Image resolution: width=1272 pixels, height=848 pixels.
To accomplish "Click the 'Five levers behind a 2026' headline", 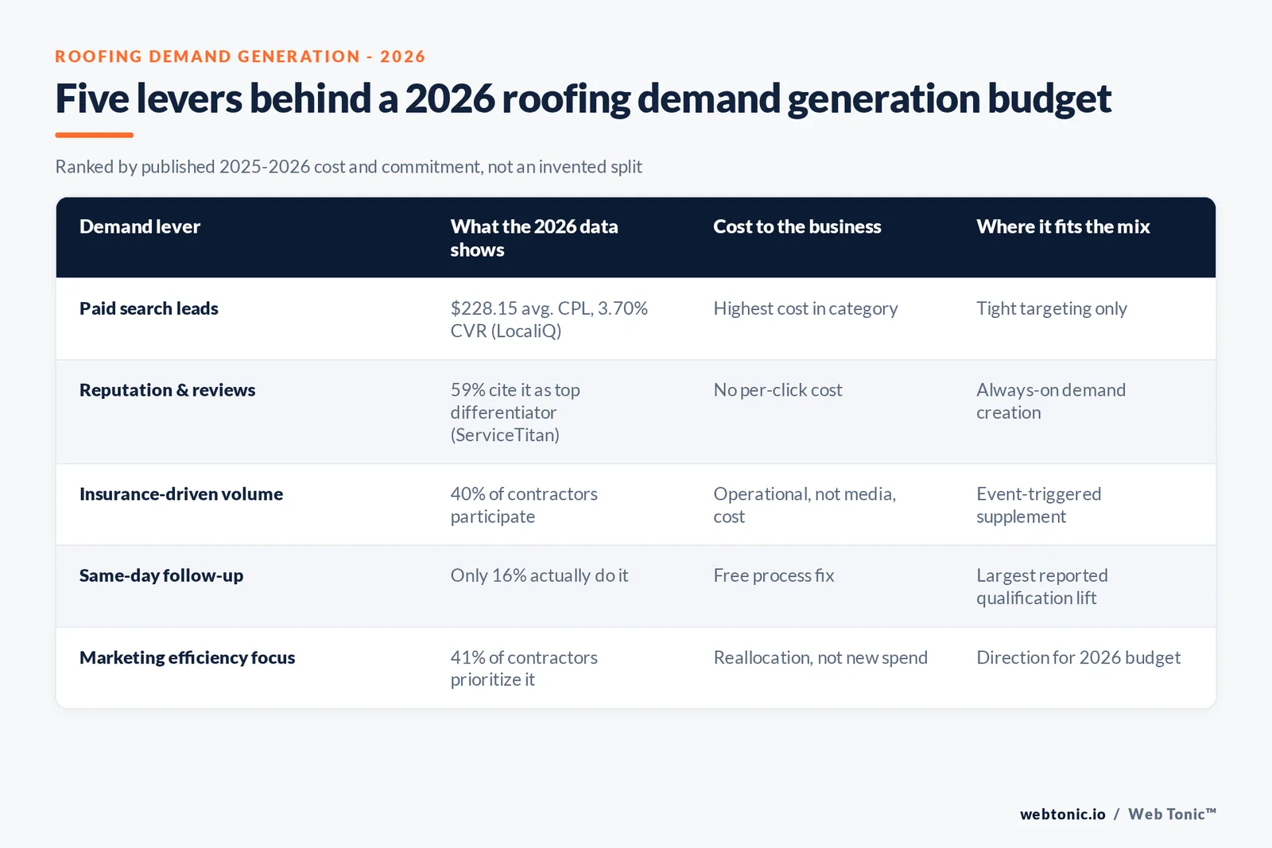I will (583, 99).
